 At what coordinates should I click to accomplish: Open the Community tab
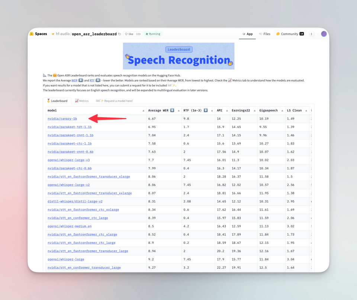tap(290, 34)
